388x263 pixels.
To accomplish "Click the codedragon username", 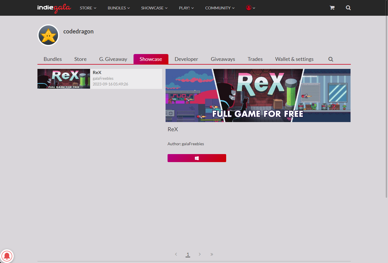I will (78, 31).
